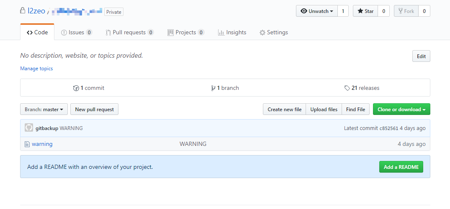Click the private repository lock icon
450x209 pixels.
click(23, 11)
